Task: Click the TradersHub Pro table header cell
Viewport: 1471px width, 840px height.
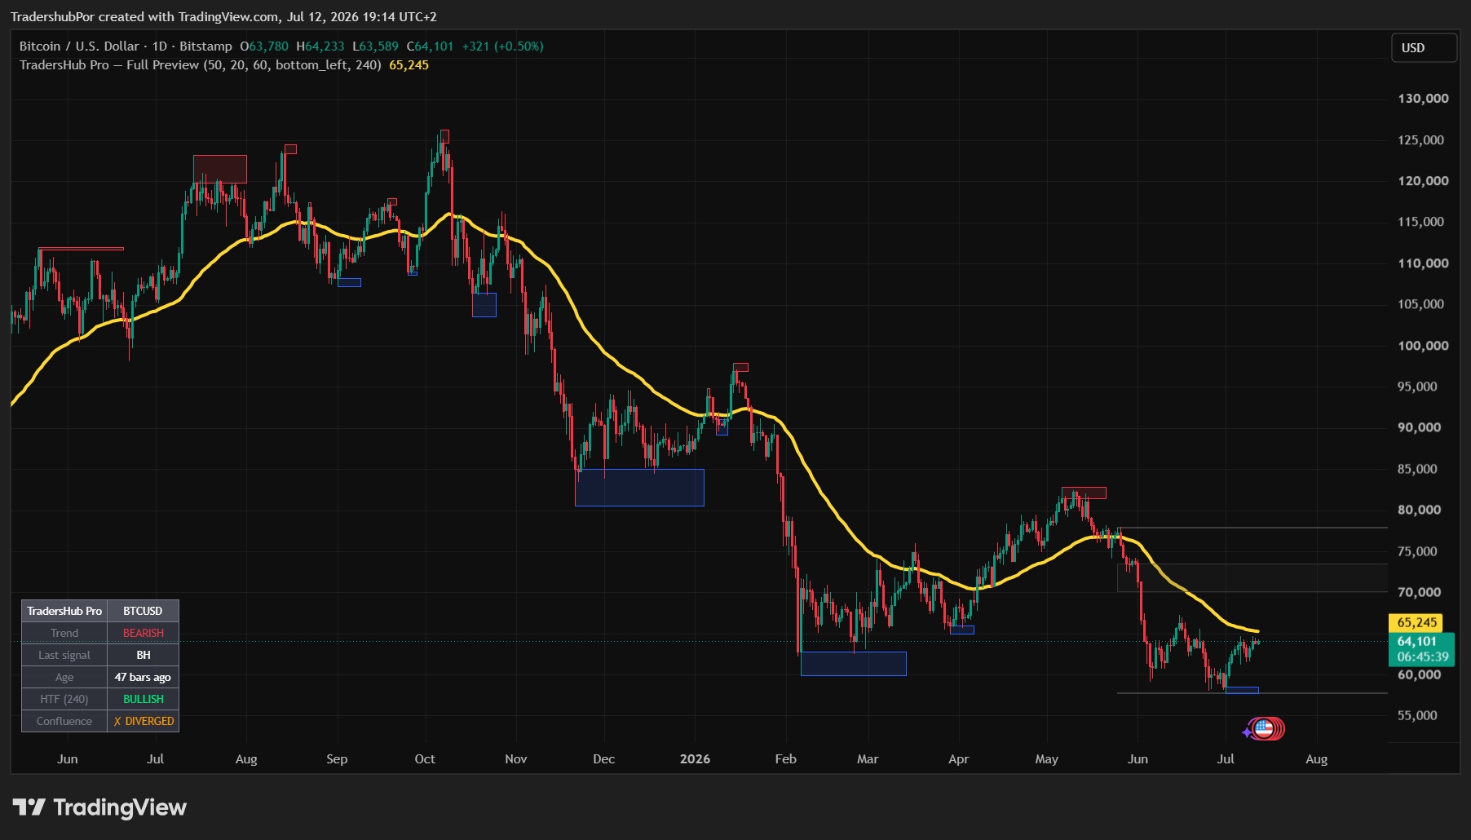Action: click(x=64, y=611)
